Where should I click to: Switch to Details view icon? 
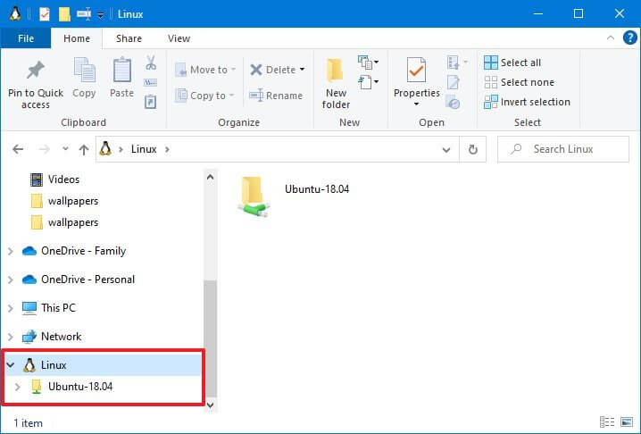607,421
